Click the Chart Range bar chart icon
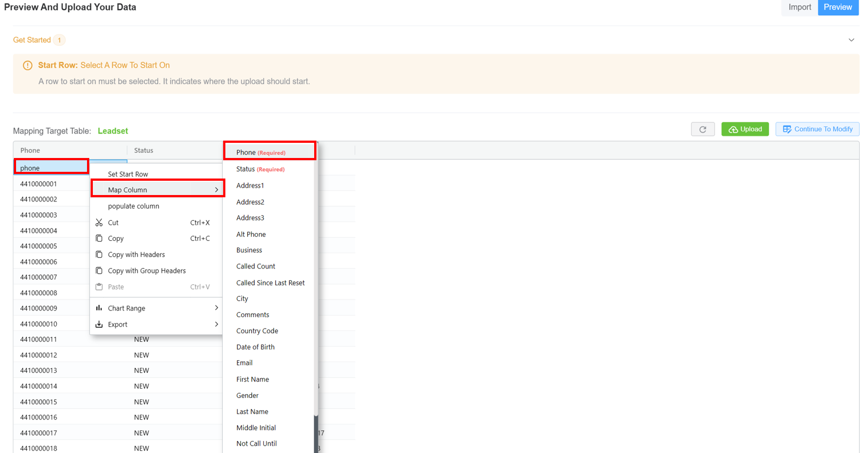 click(x=99, y=308)
